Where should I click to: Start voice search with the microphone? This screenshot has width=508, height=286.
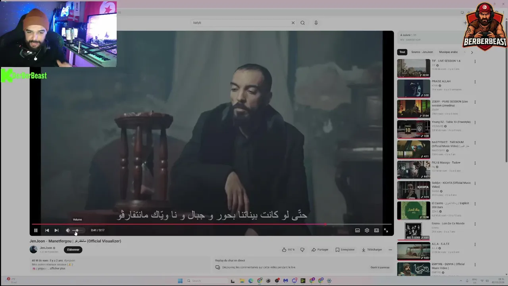[x=316, y=23]
